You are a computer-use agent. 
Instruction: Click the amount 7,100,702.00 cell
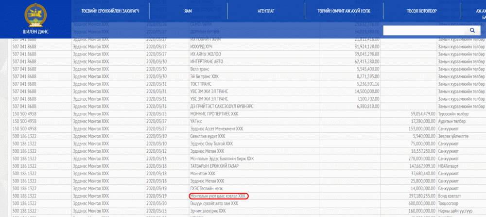tap(350, 99)
